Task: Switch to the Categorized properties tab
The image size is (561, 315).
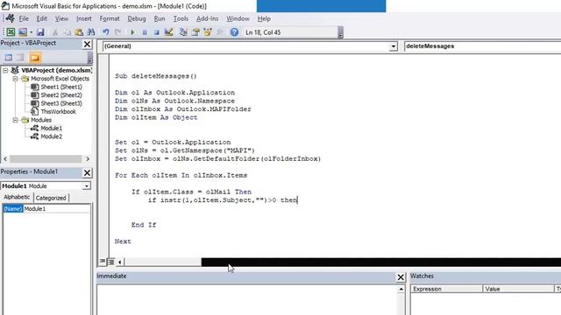Action: click(x=51, y=198)
